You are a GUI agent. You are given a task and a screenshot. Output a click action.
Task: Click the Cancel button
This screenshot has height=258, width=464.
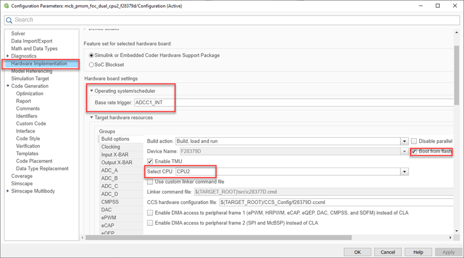pos(387,252)
